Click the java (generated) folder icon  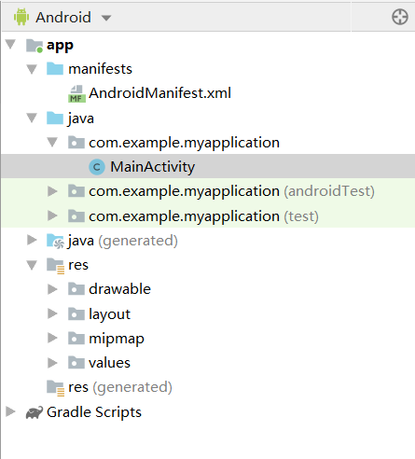tap(55, 241)
